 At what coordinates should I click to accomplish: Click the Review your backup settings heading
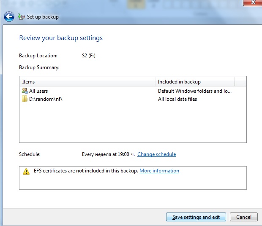coord(61,38)
